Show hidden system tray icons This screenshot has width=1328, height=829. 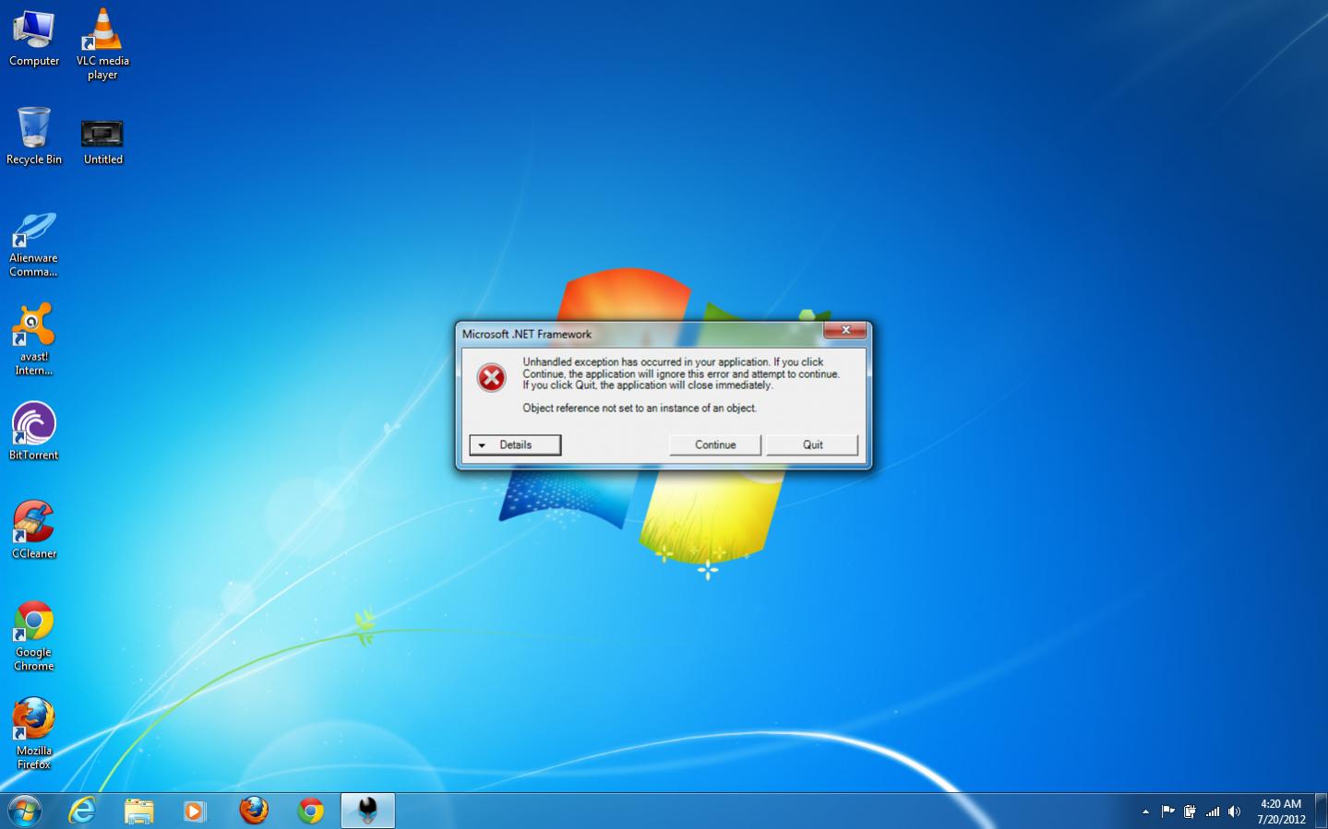click(1145, 811)
